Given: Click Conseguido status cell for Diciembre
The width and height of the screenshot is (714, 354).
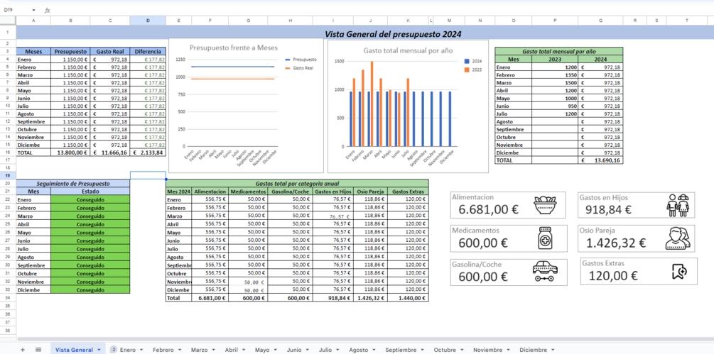Looking at the screenshot, I should point(90,290).
